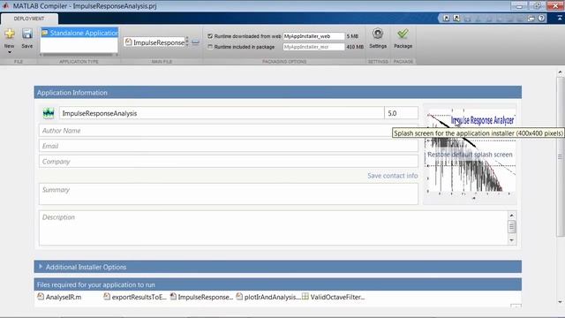
Task: Select the AnalyseIR.m file
Action: coord(59,297)
